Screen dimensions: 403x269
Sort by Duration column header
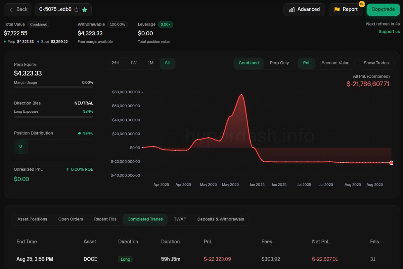(x=170, y=242)
